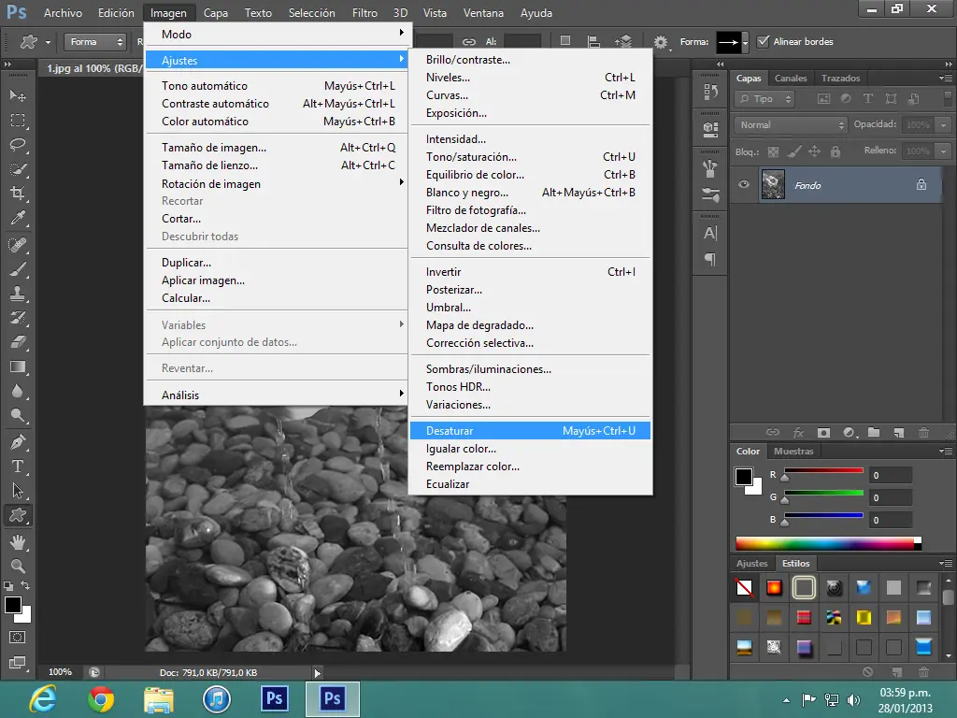The height and width of the screenshot is (718, 957).
Task: Open the Tipo layer filter dropdown
Action: (764, 98)
